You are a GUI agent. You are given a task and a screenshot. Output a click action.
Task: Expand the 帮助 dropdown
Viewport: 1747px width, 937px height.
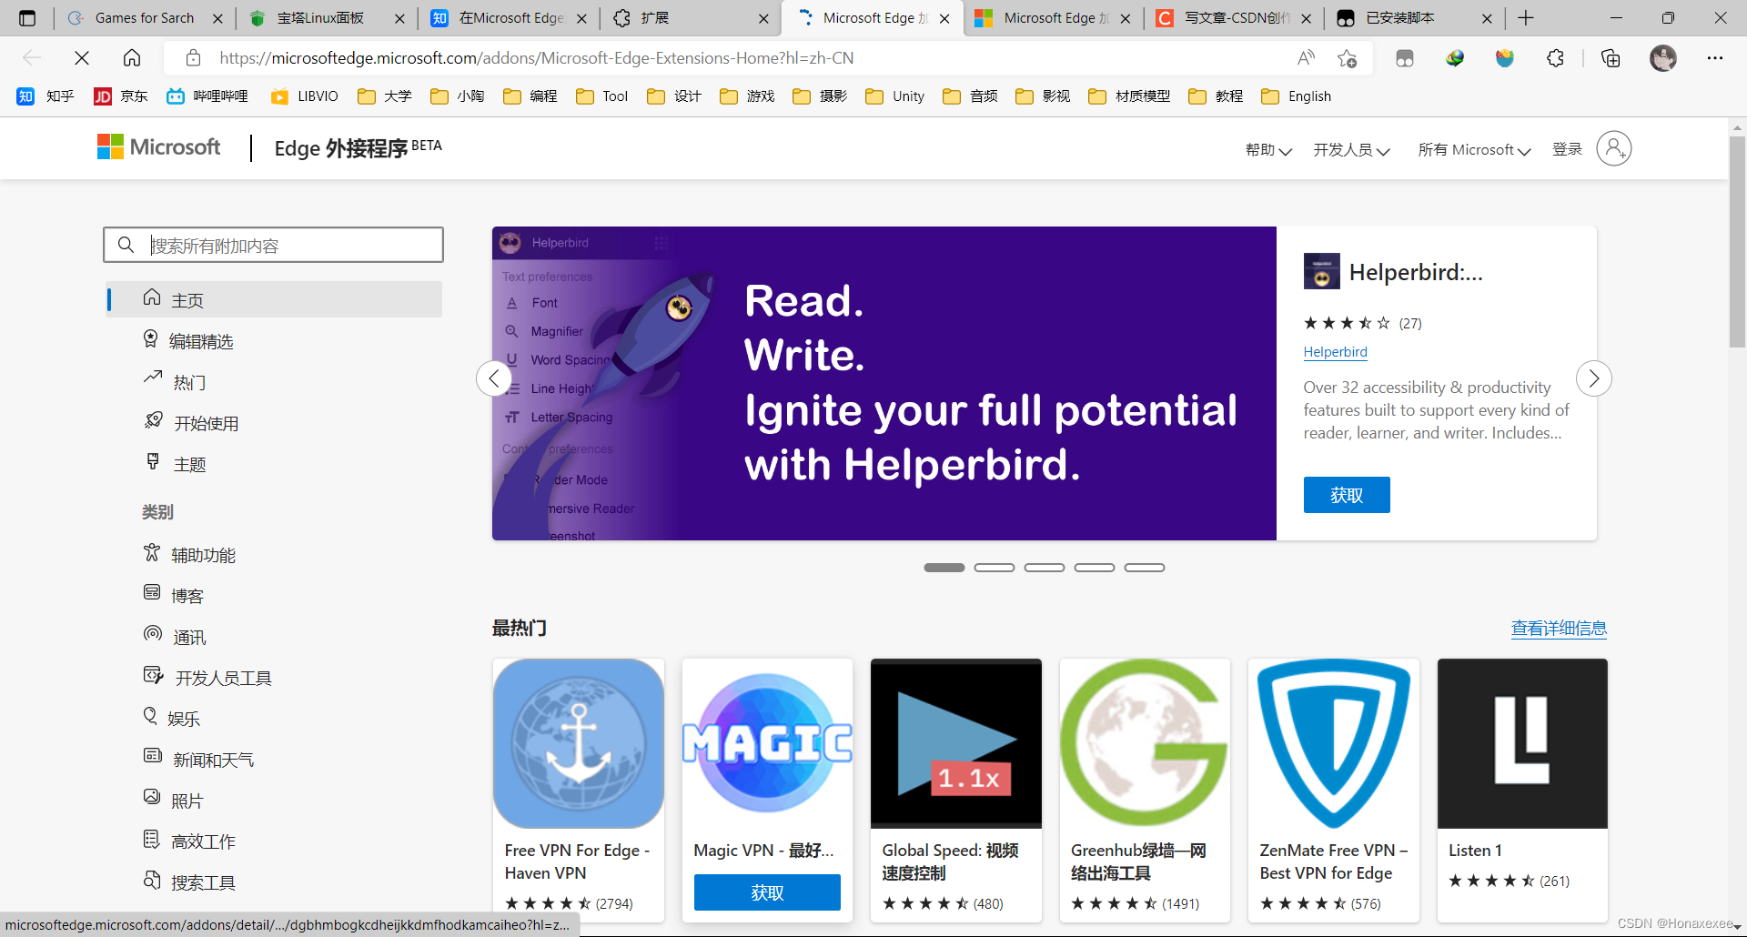pyautogui.click(x=1268, y=150)
